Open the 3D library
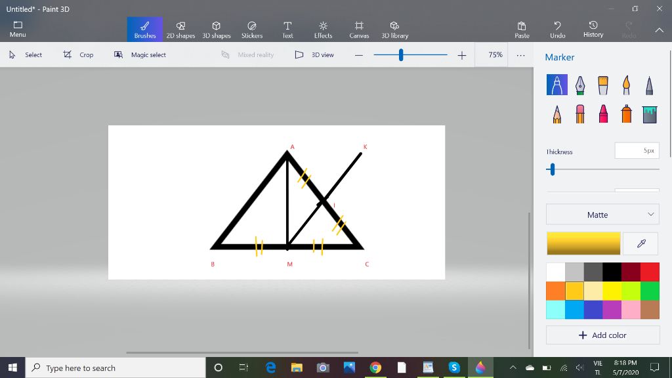 coord(394,30)
